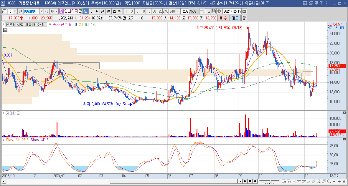This screenshot has width=348, height=186.
Task: Click the Slow %K 25.6 indicator label
Action: click(x=17, y=140)
